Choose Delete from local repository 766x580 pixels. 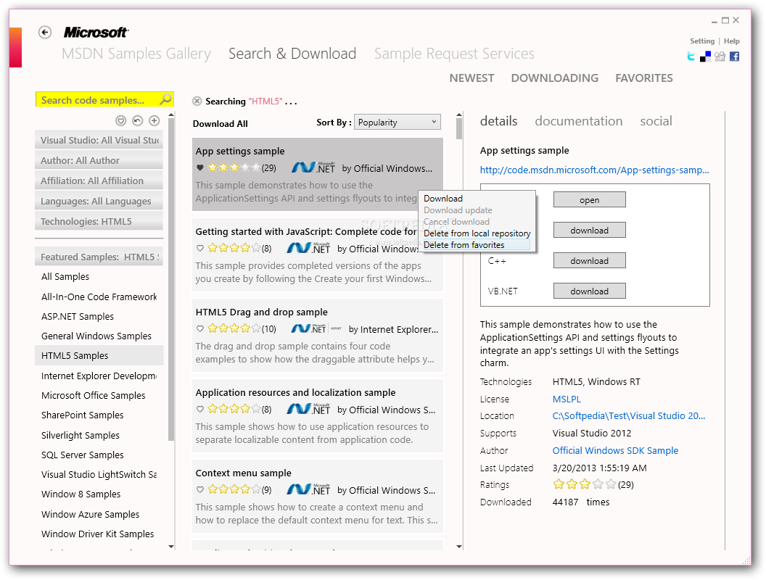[476, 233]
